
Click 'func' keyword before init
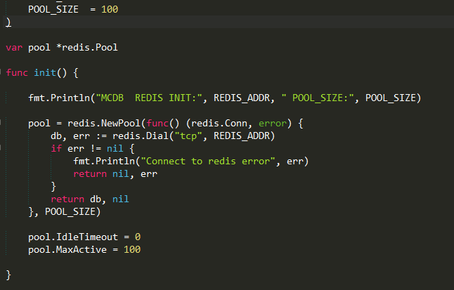[17, 72]
